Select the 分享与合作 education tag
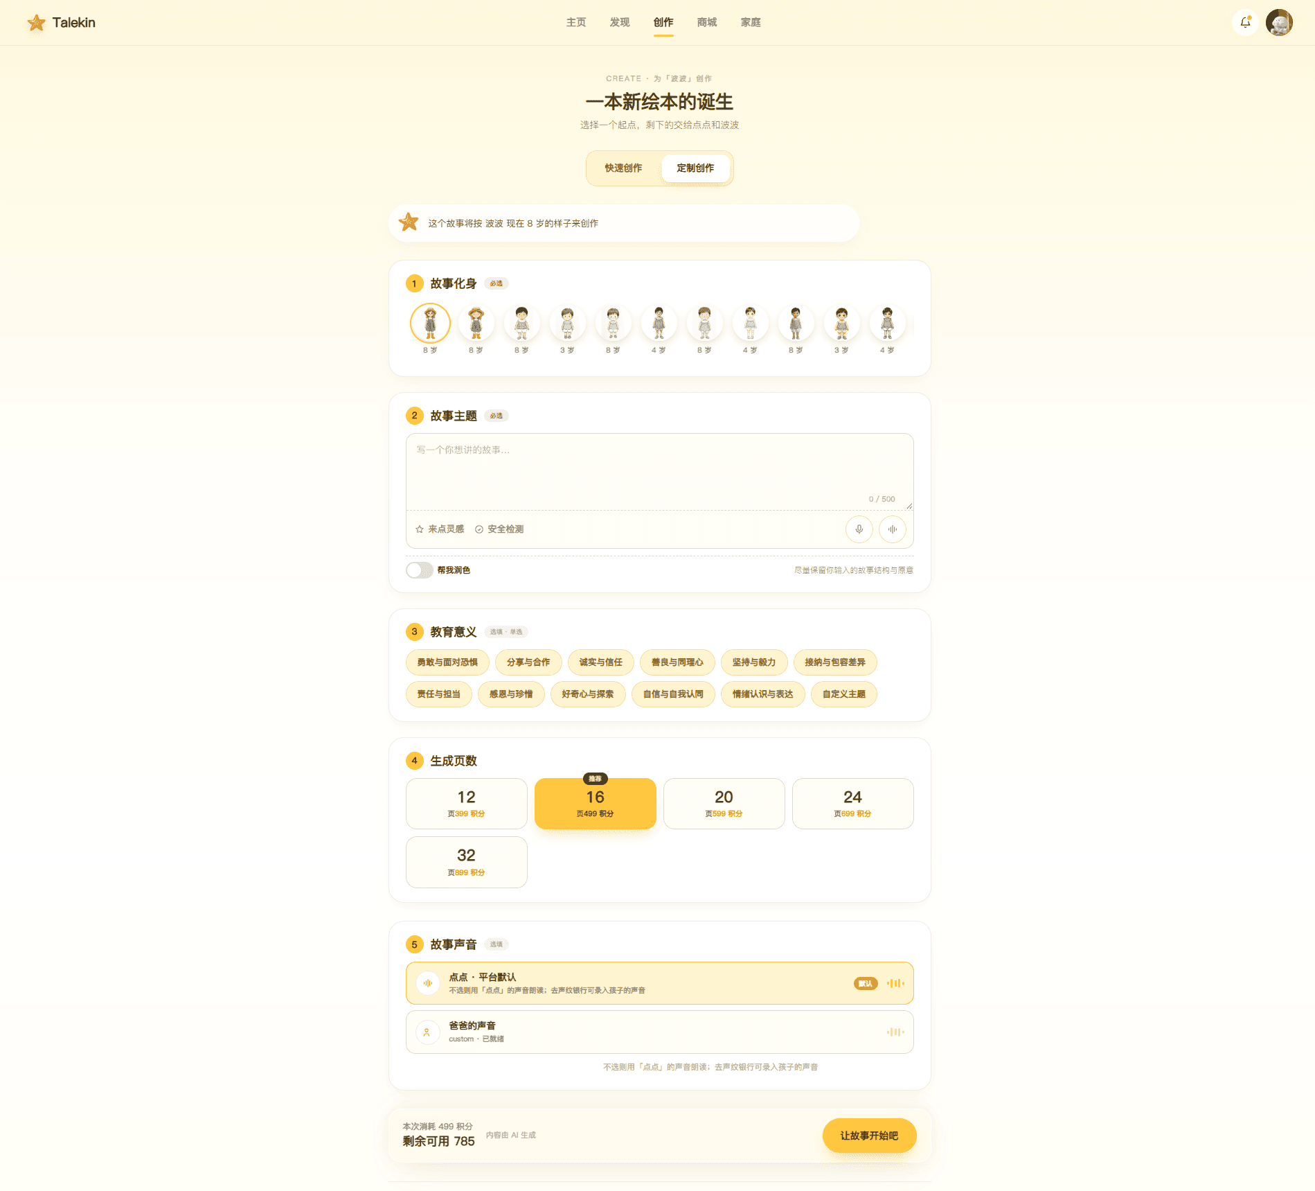 528,662
